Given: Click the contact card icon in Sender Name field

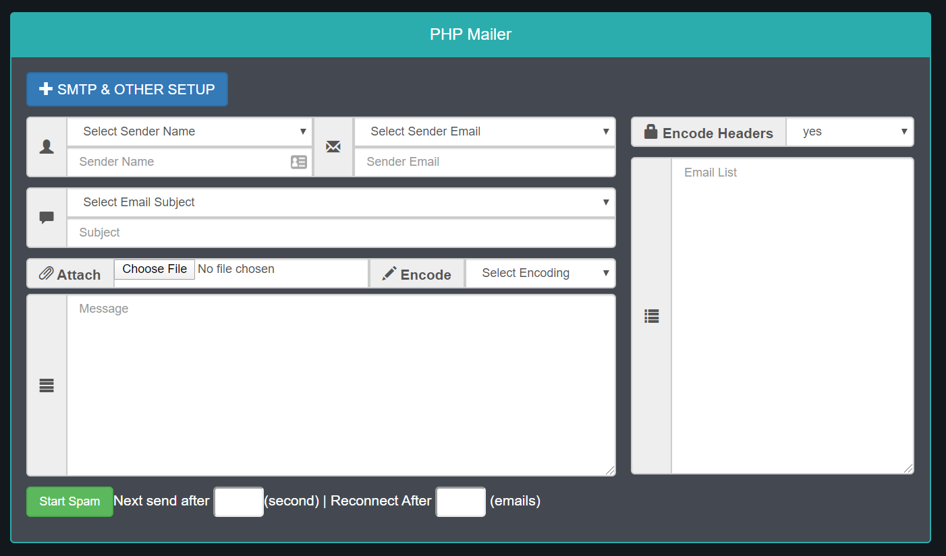Looking at the screenshot, I should click(x=299, y=162).
